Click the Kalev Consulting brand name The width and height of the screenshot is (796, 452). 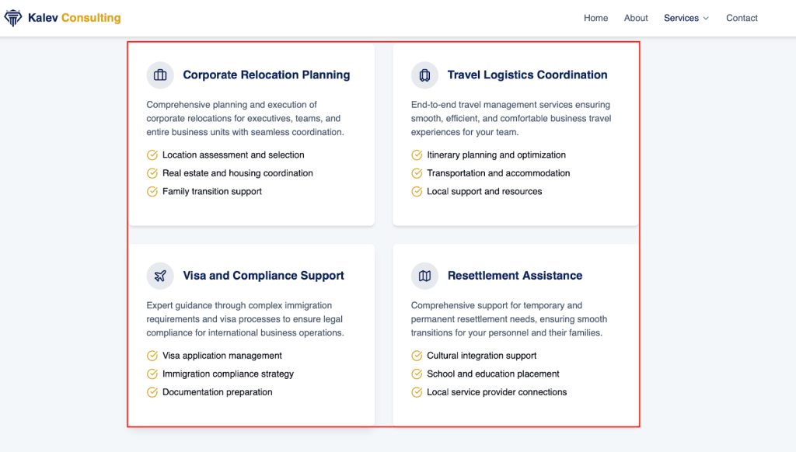(74, 18)
